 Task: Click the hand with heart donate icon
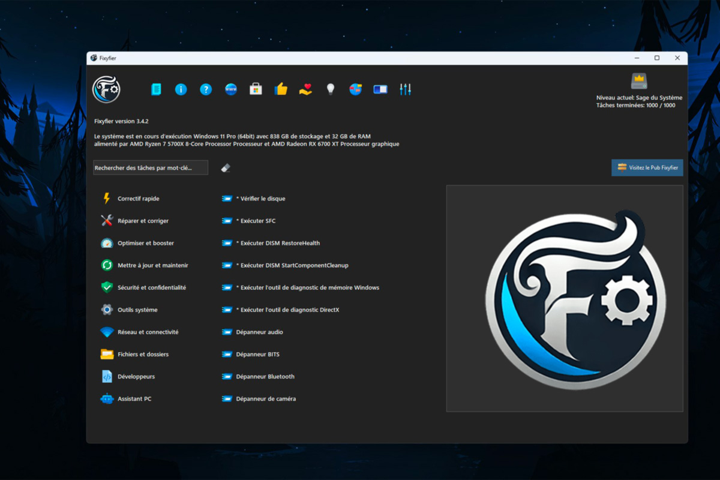306,89
